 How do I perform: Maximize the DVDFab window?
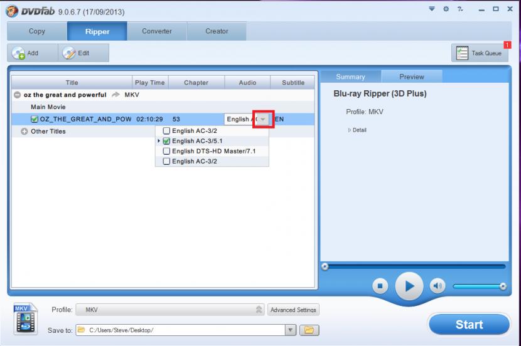495,9
